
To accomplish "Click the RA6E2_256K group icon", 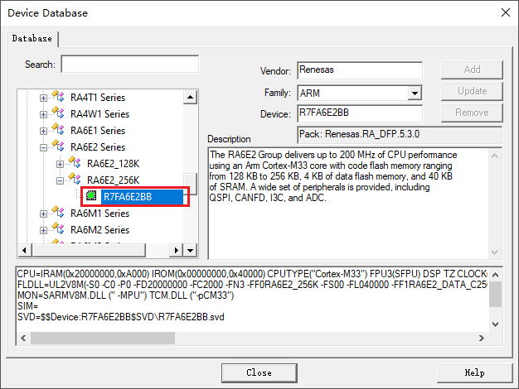I will click(x=75, y=179).
